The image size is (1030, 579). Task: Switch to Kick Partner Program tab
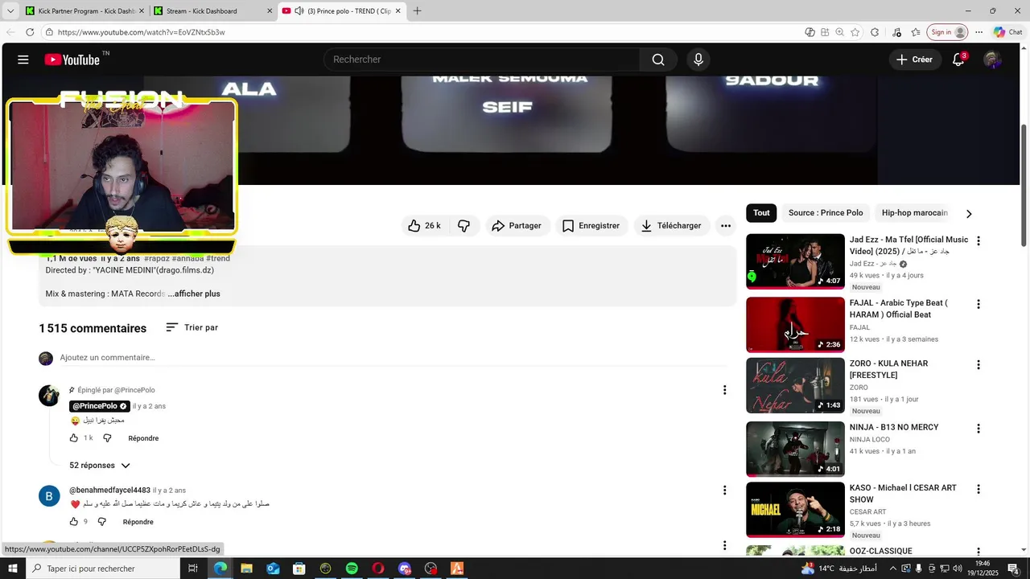(x=85, y=11)
